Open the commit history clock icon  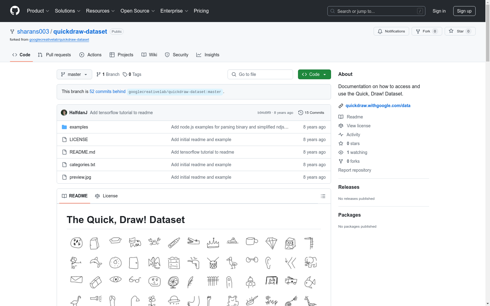(301, 113)
